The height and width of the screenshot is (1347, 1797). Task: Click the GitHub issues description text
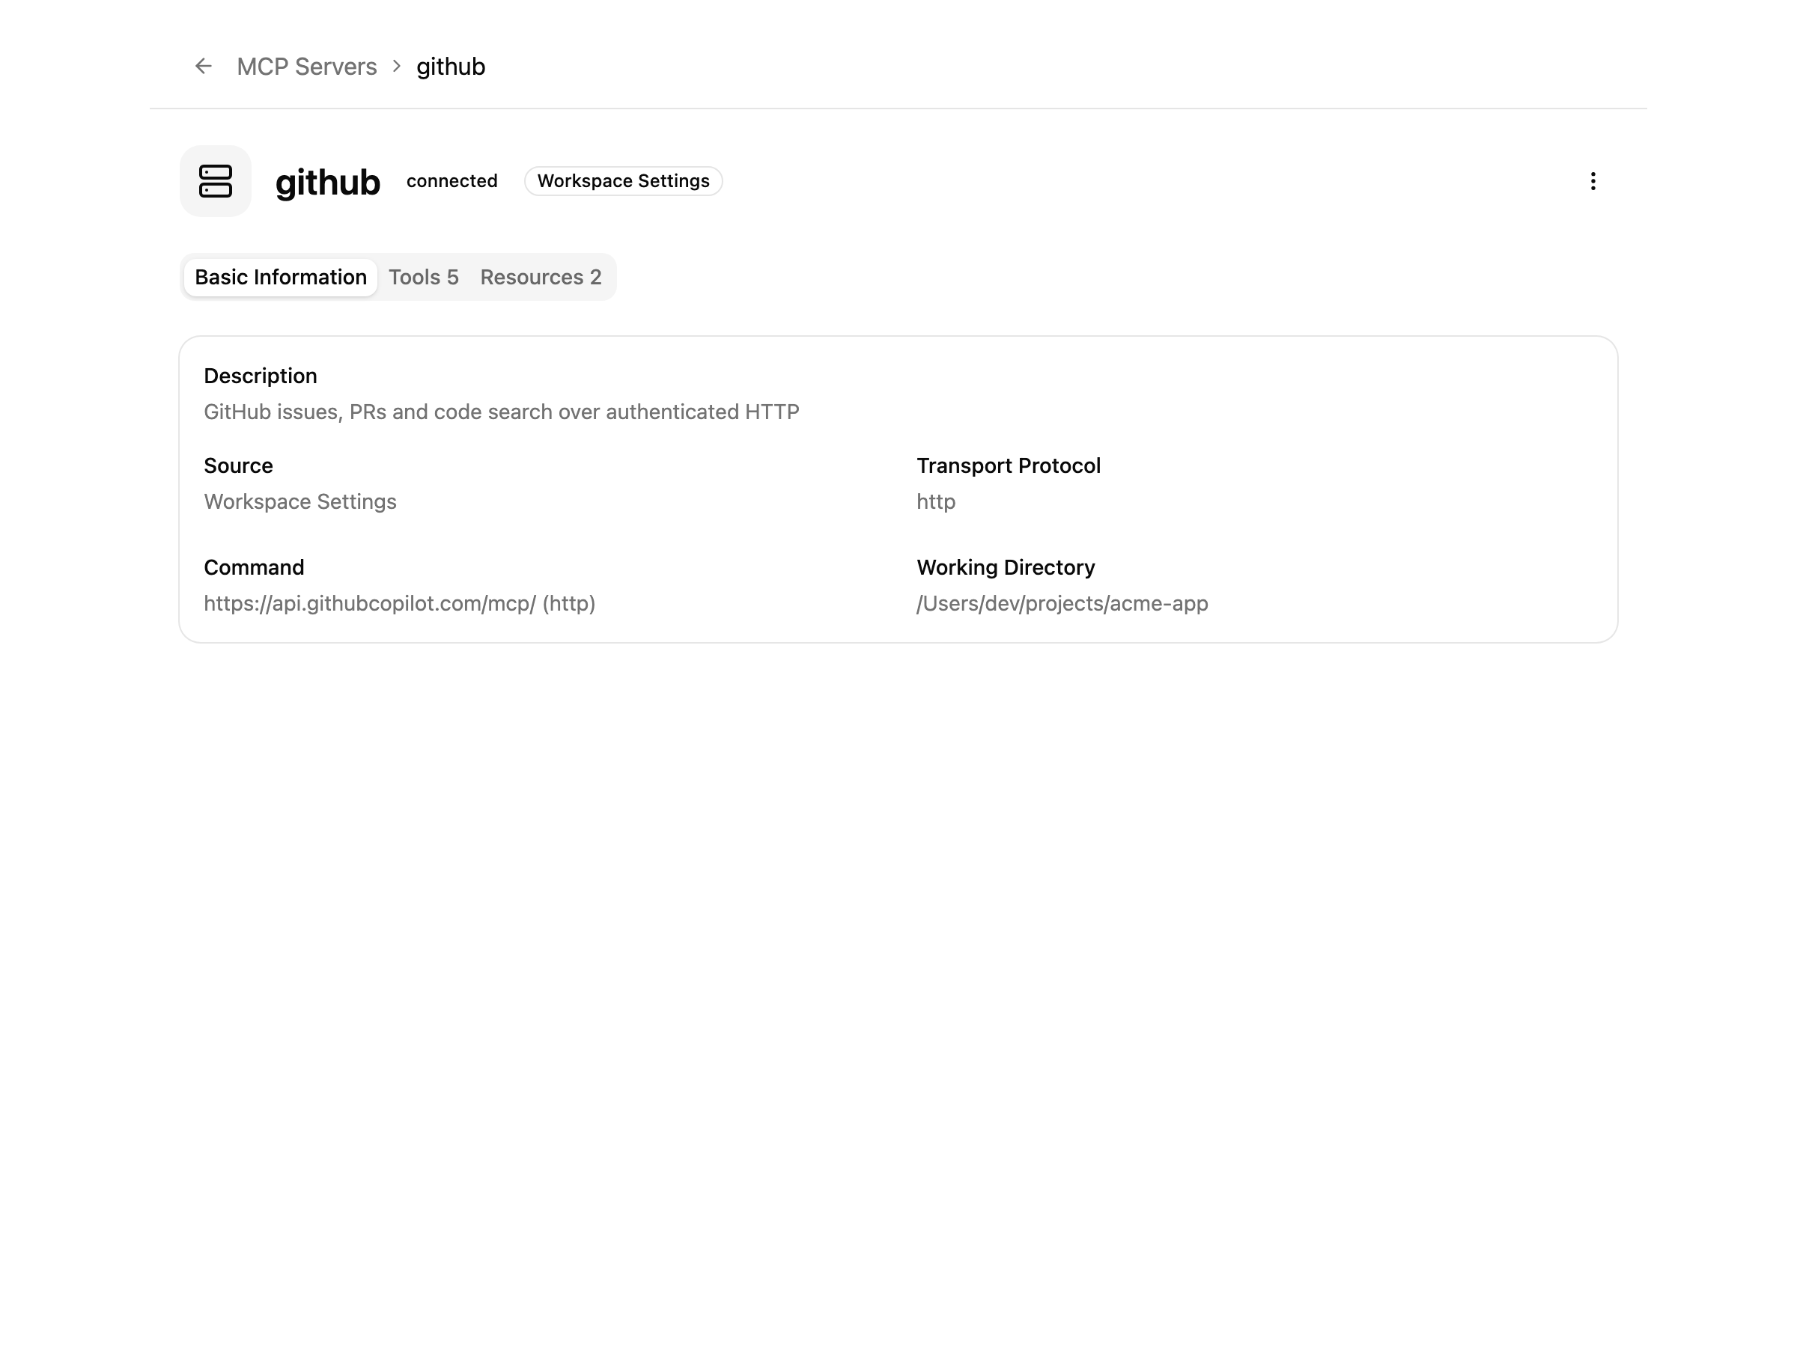coord(501,412)
